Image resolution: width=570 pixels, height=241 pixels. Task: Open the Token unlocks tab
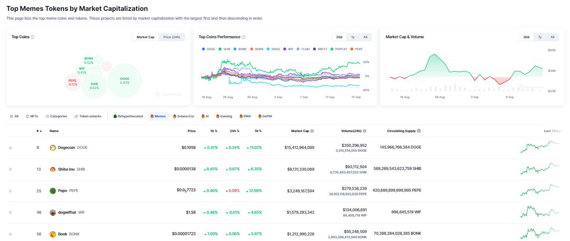pos(88,116)
